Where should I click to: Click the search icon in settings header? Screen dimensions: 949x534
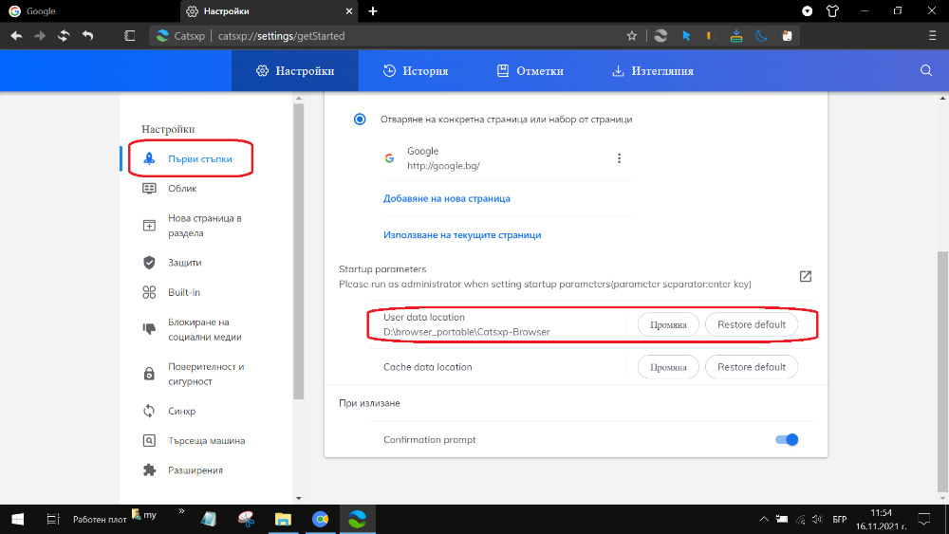pyautogui.click(x=926, y=70)
